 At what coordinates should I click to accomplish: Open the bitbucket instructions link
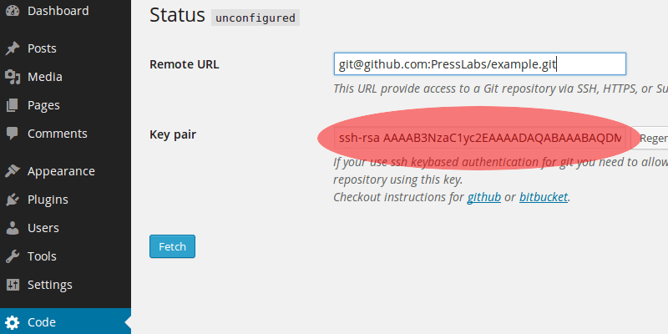click(x=544, y=197)
